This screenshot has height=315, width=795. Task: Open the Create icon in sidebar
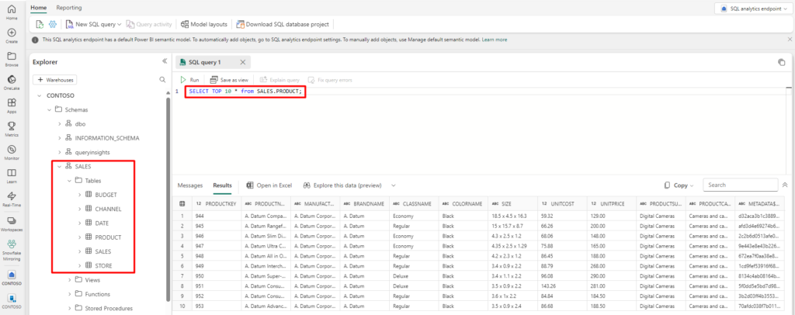pos(11,36)
